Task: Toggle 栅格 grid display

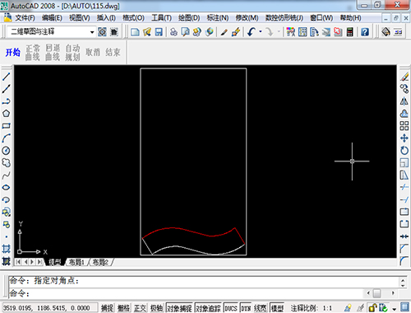Action: pyautogui.click(x=123, y=308)
